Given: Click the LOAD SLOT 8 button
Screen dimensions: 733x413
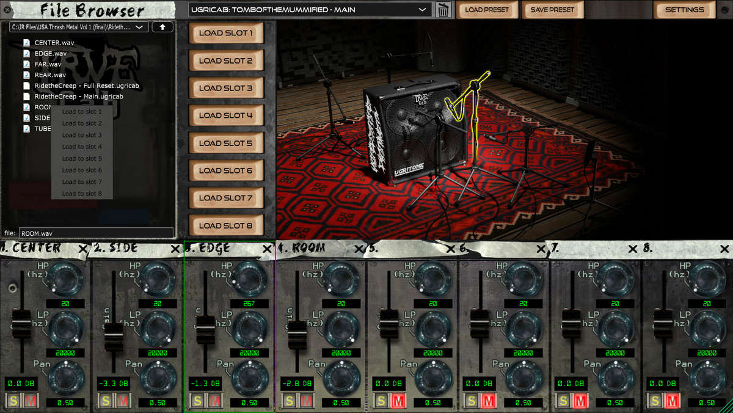Looking at the screenshot, I should [226, 225].
